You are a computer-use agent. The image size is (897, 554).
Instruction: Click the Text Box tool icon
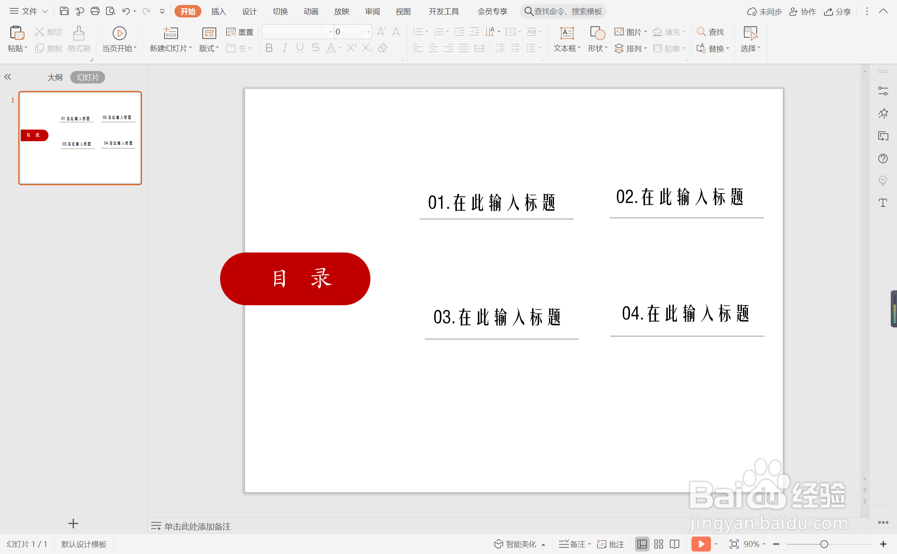567,33
